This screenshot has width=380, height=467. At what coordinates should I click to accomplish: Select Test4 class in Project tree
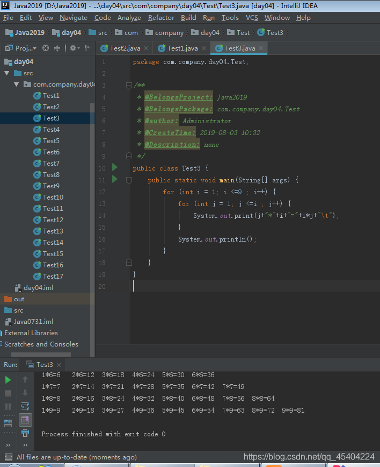click(46, 130)
